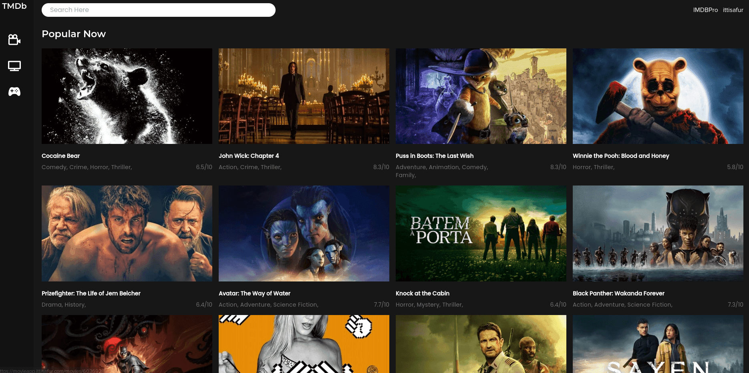Image resolution: width=749 pixels, height=373 pixels.
Task: Open the games controller icon
Action: click(14, 92)
